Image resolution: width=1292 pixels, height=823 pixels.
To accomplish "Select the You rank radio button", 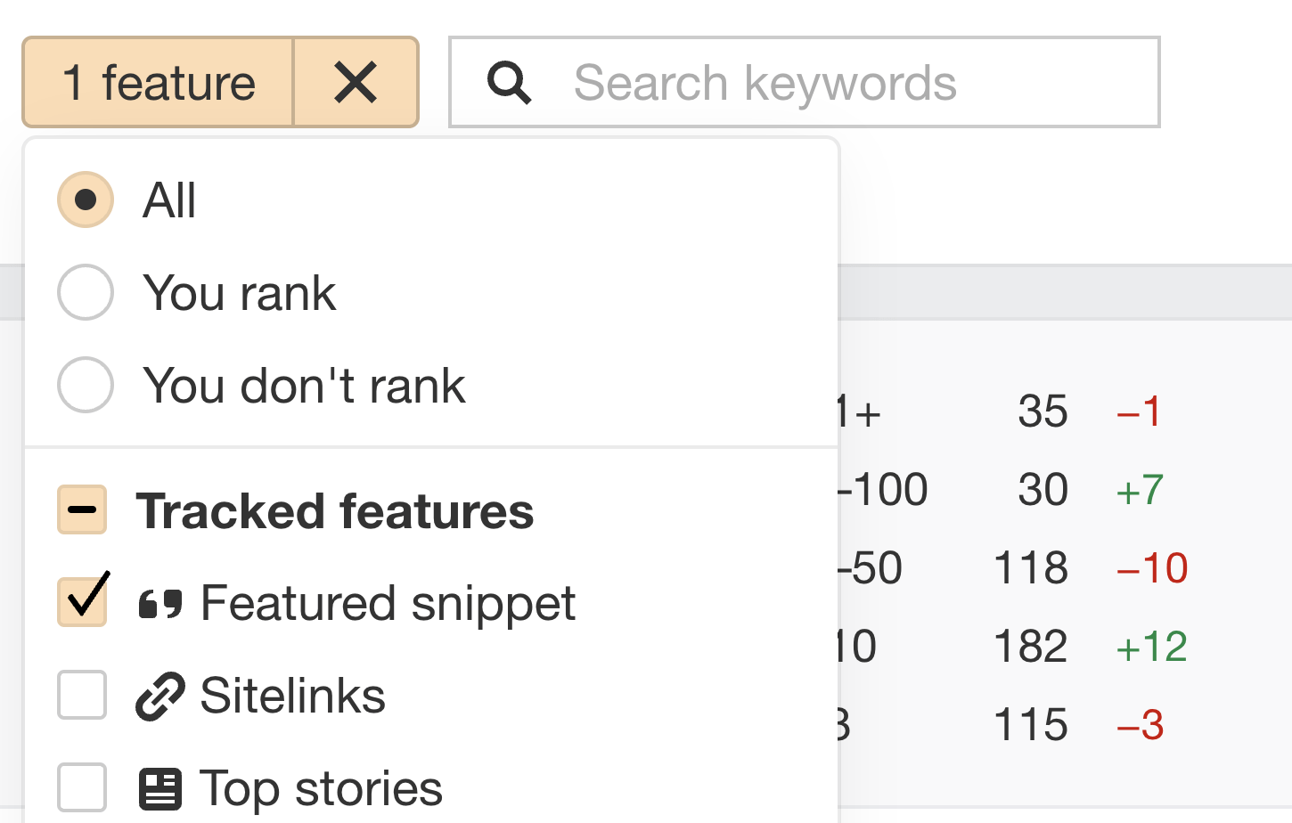I will coord(85,292).
